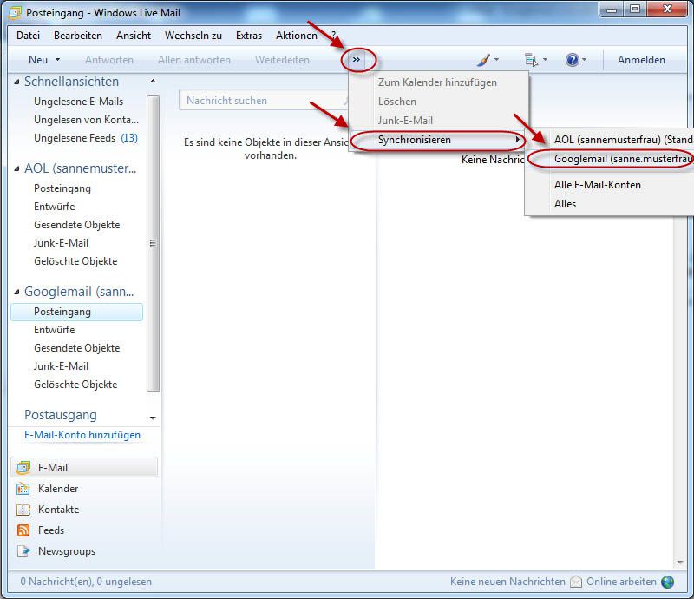Click the Online arbeiten globe icon

click(667, 582)
